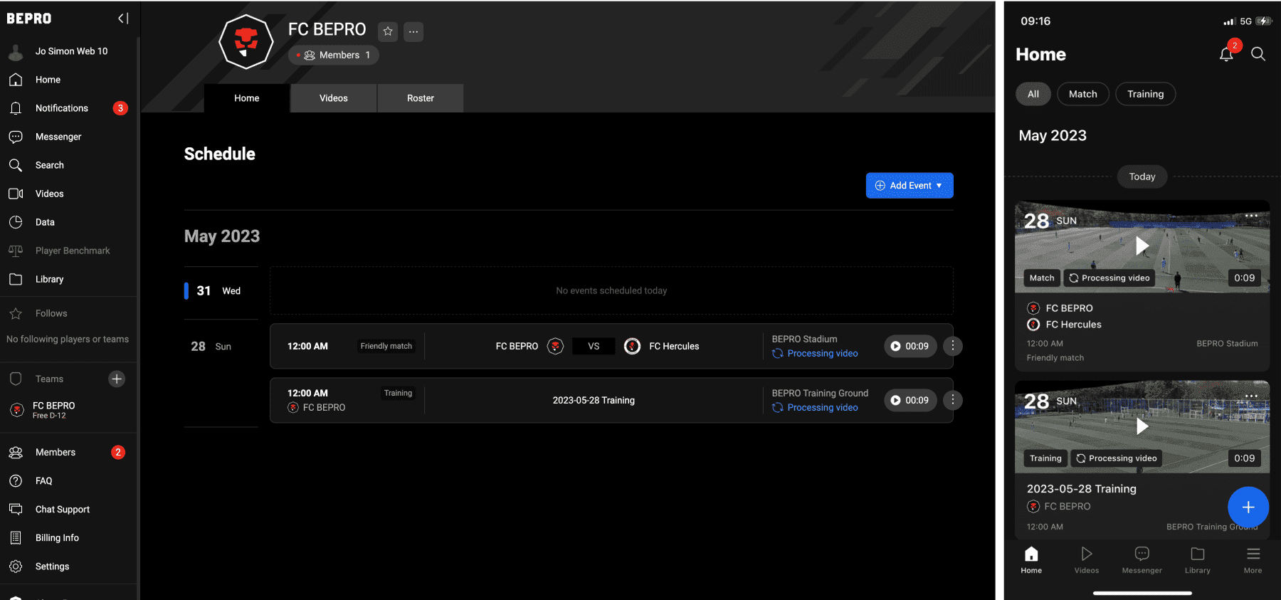
Task: Open More menu in mobile bottom bar
Action: [x=1253, y=559]
